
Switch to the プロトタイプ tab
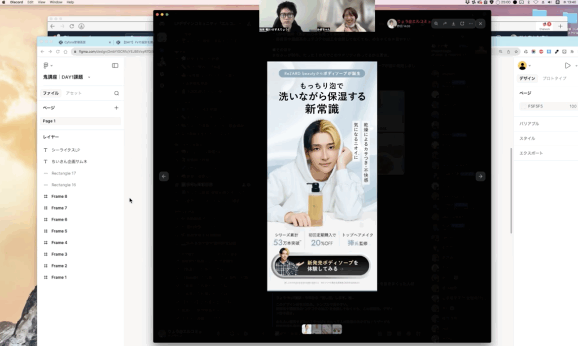(554, 78)
